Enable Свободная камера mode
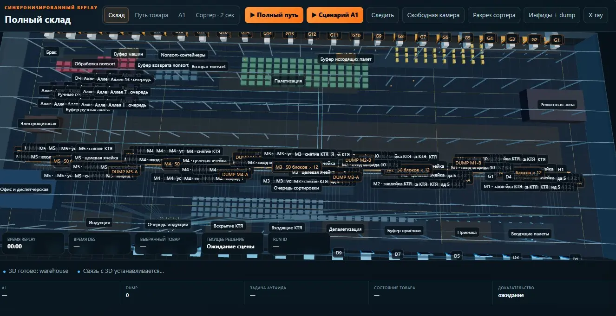Screen dimensions: 616x316 coord(433,15)
